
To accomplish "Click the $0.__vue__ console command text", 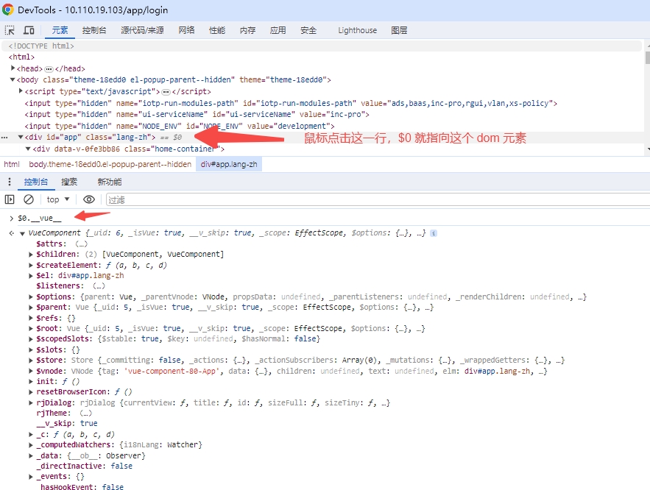I will 39,218.
